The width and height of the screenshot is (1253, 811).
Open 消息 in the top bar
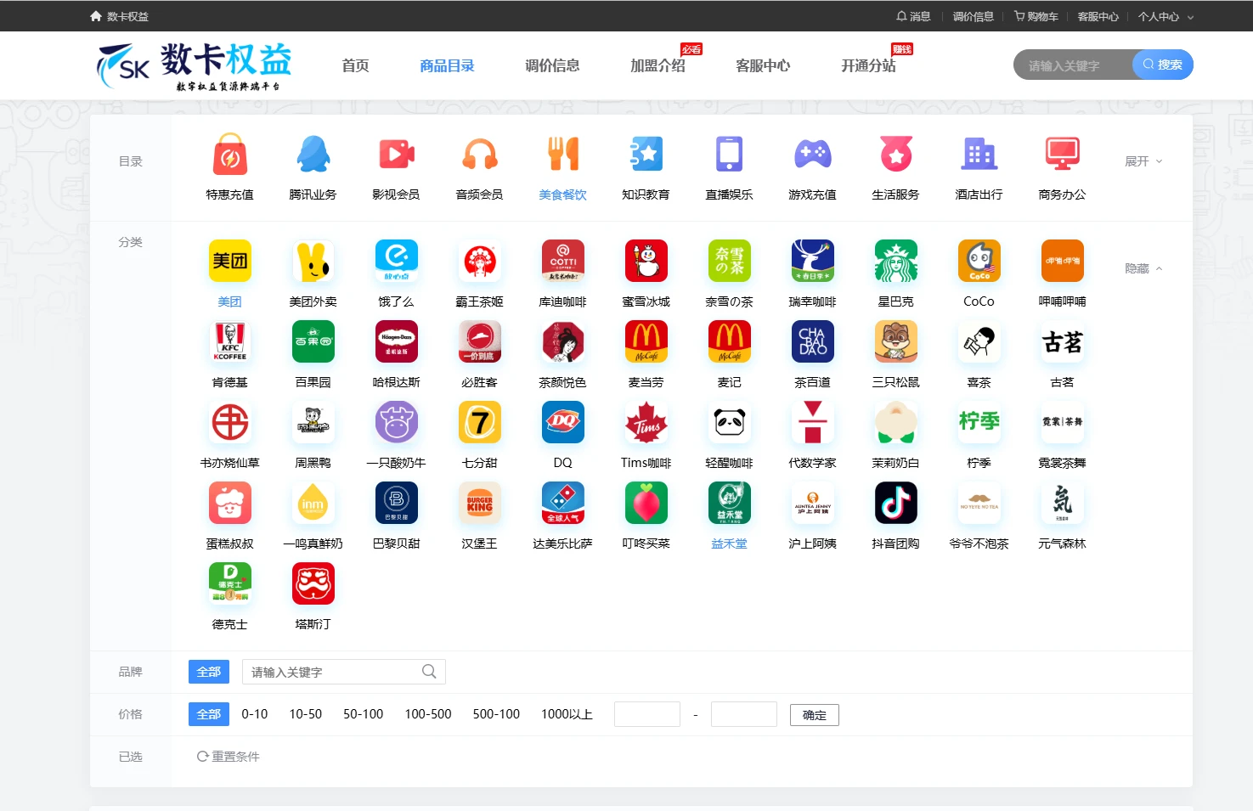coord(914,16)
